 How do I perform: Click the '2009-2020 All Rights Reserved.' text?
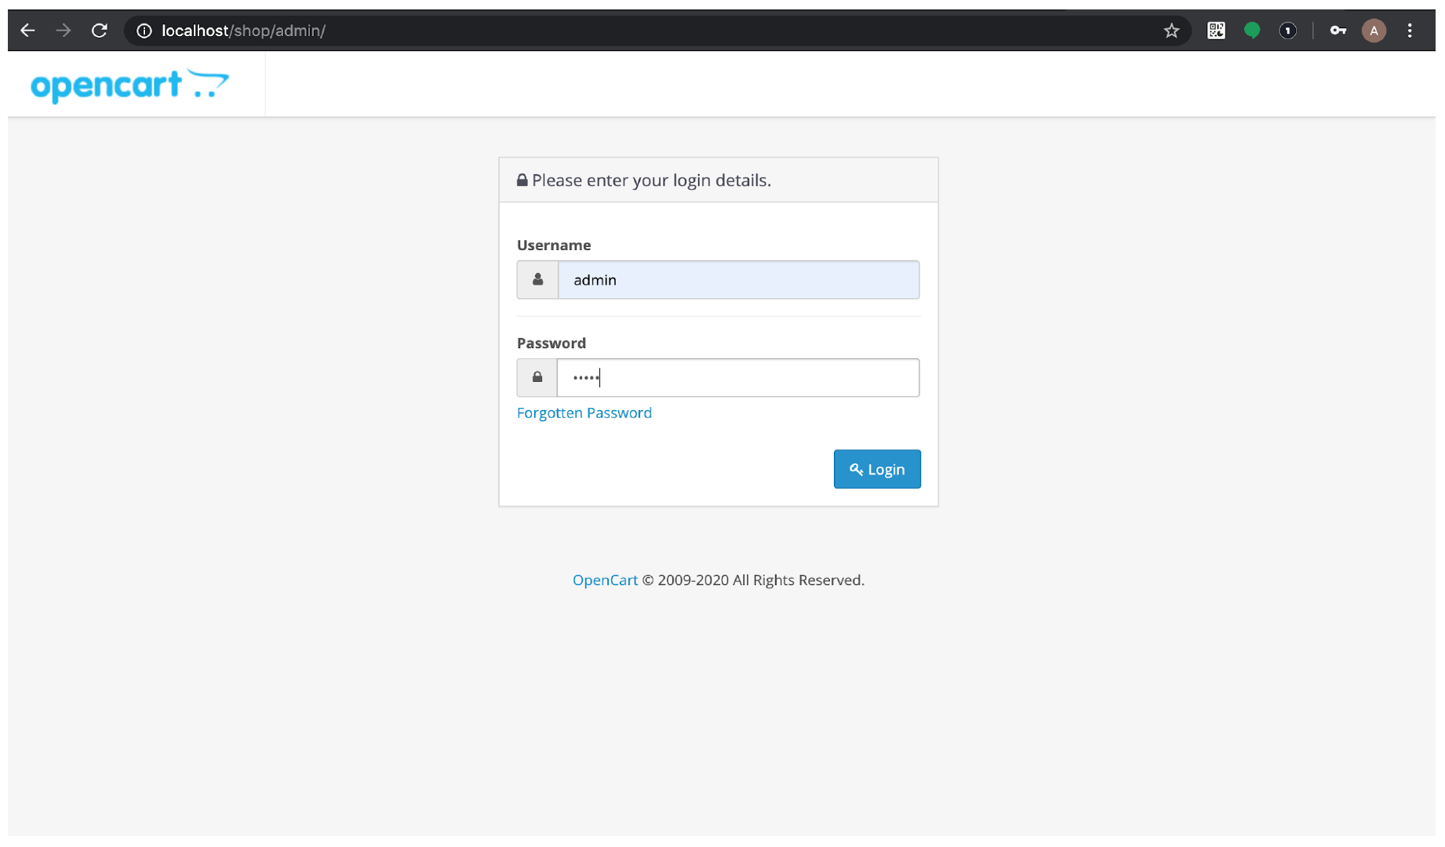pos(761,580)
